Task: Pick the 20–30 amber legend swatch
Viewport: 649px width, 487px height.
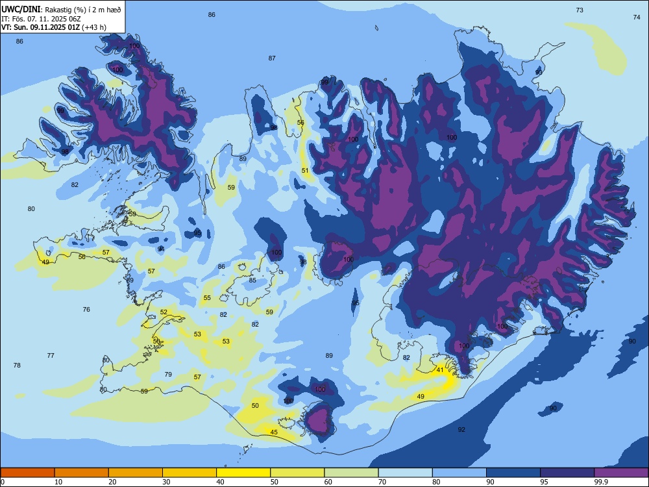Action: (x=136, y=473)
